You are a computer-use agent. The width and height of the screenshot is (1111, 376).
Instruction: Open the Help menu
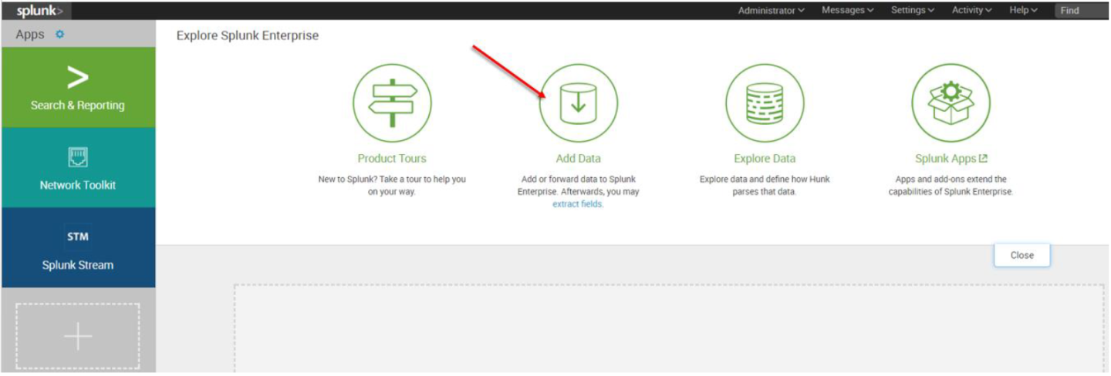tap(1023, 10)
